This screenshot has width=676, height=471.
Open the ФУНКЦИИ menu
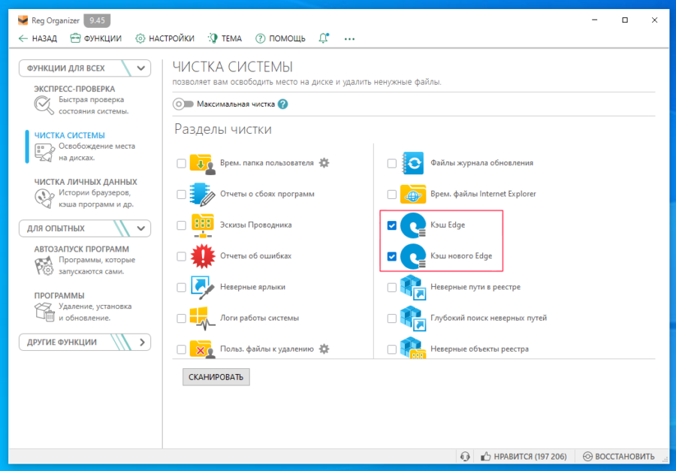(x=95, y=38)
